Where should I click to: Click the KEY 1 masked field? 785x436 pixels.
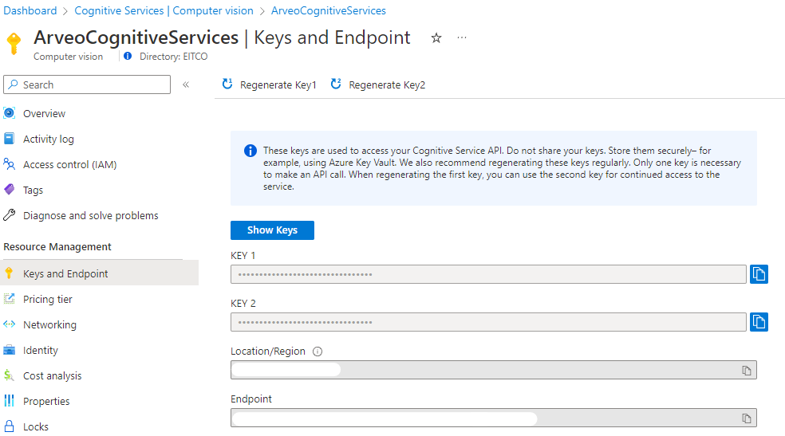click(x=488, y=275)
